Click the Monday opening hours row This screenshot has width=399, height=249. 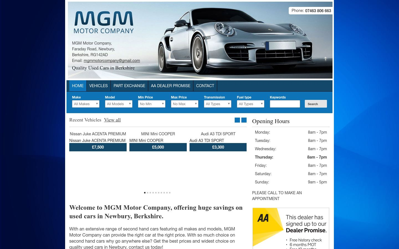[x=291, y=132]
